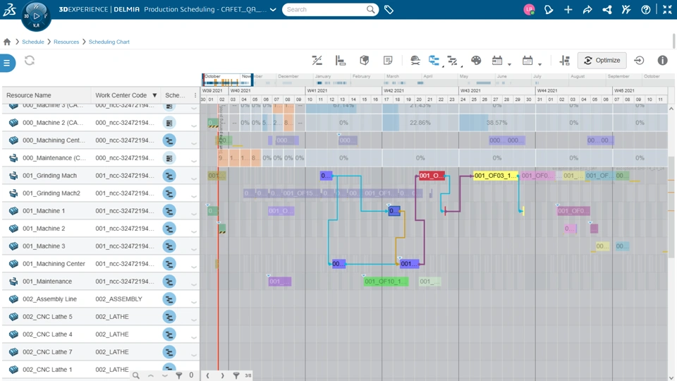This screenshot has height=381, width=677.
Task: Click the bottom search magnifier in resource table
Action: click(x=136, y=375)
